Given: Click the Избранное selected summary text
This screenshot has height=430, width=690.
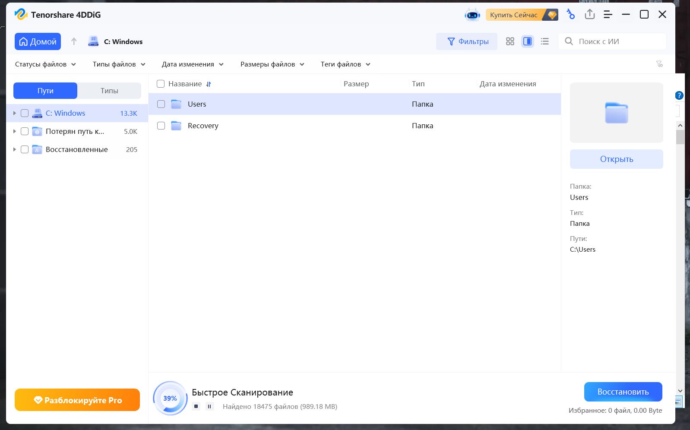Looking at the screenshot, I should click(615, 410).
